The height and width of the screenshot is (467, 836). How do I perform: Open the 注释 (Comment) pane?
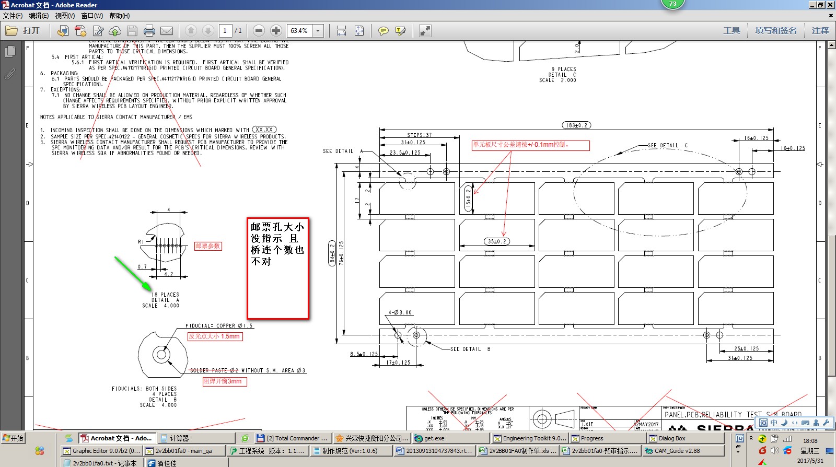coord(820,31)
